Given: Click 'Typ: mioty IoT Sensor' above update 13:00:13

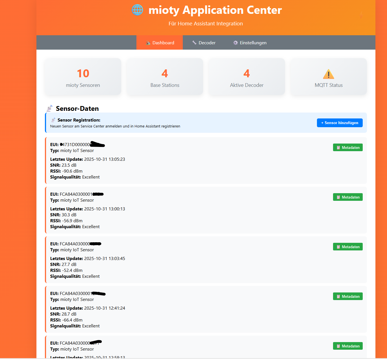Looking at the screenshot, I should pos(72,200).
